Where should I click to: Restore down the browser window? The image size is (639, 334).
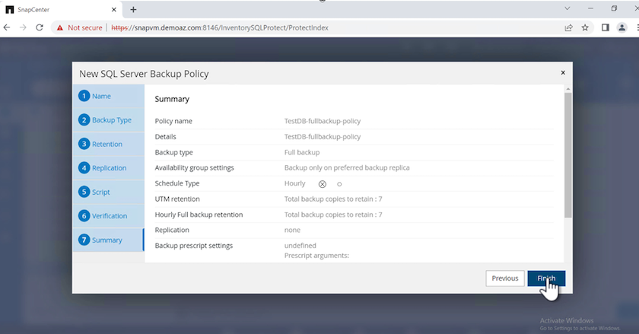614,8
